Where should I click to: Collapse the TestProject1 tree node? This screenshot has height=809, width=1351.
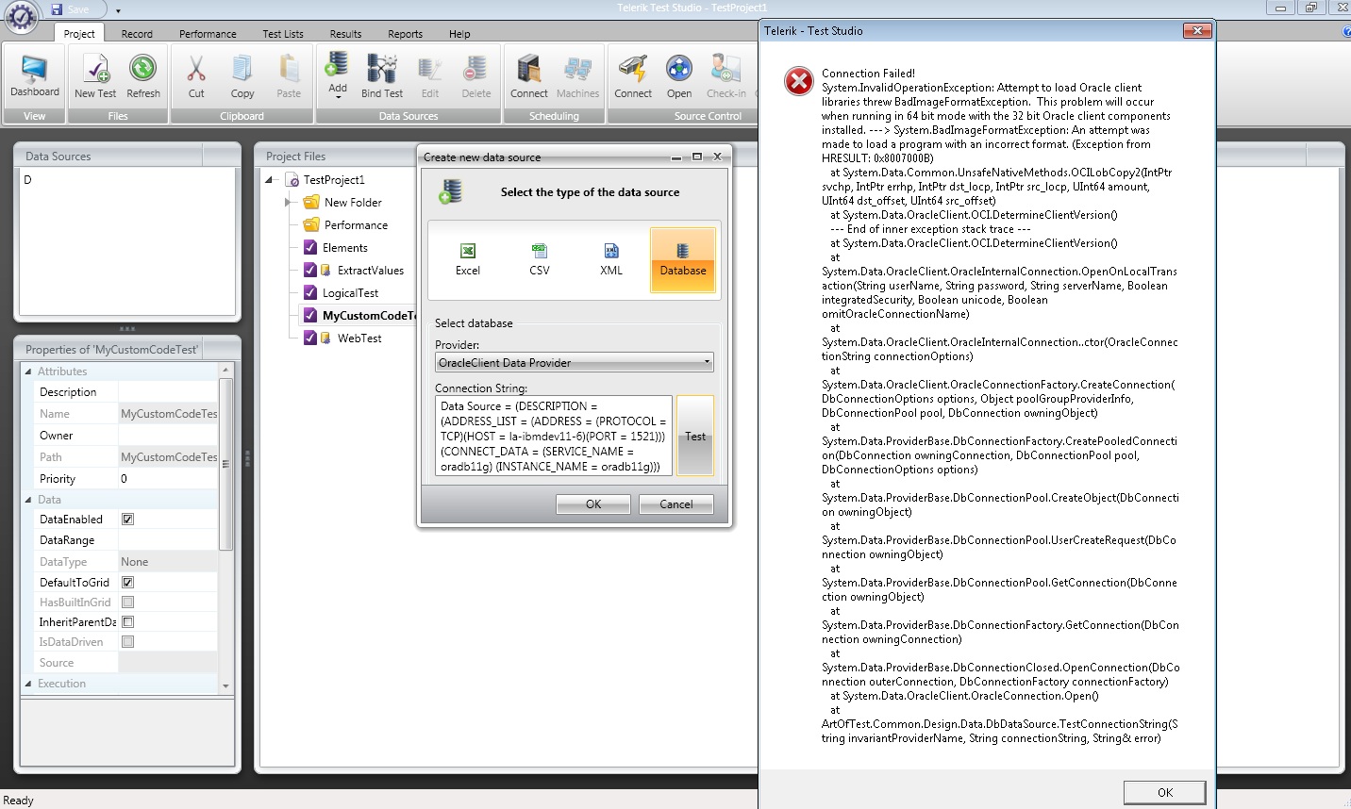[x=270, y=179]
